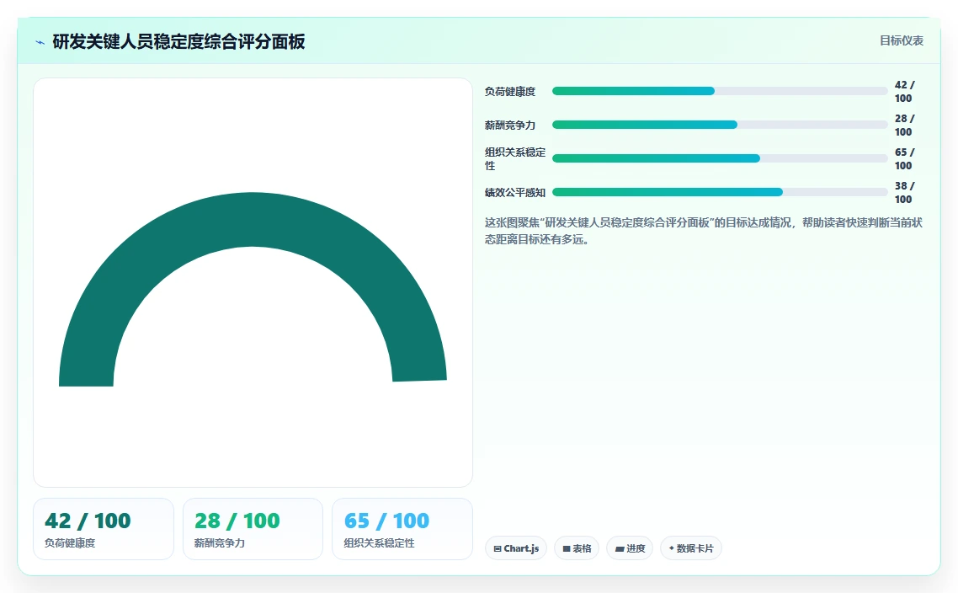Select the 负荷健康度 42 / 100 data card
The height and width of the screenshot is (593, 958).
point(104,529)
